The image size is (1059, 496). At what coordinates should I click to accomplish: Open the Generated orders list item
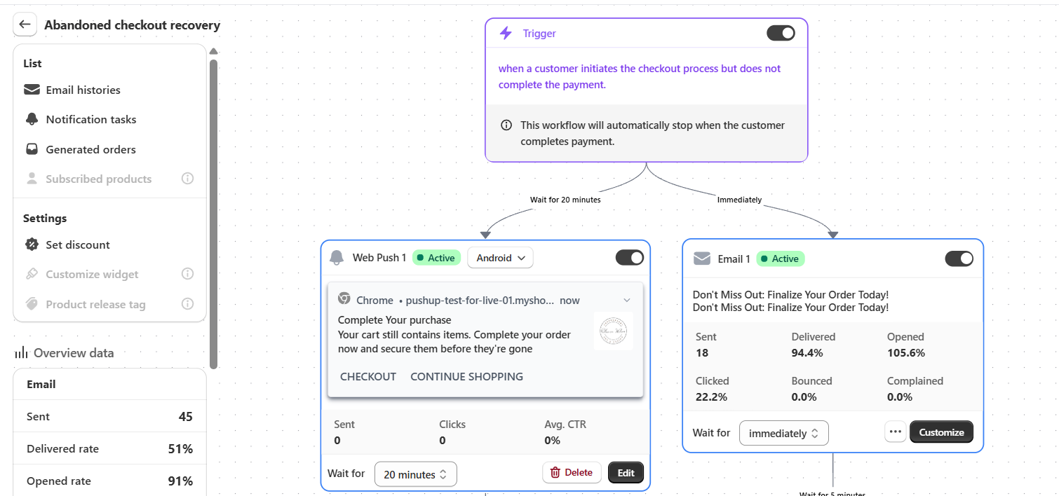90,149
